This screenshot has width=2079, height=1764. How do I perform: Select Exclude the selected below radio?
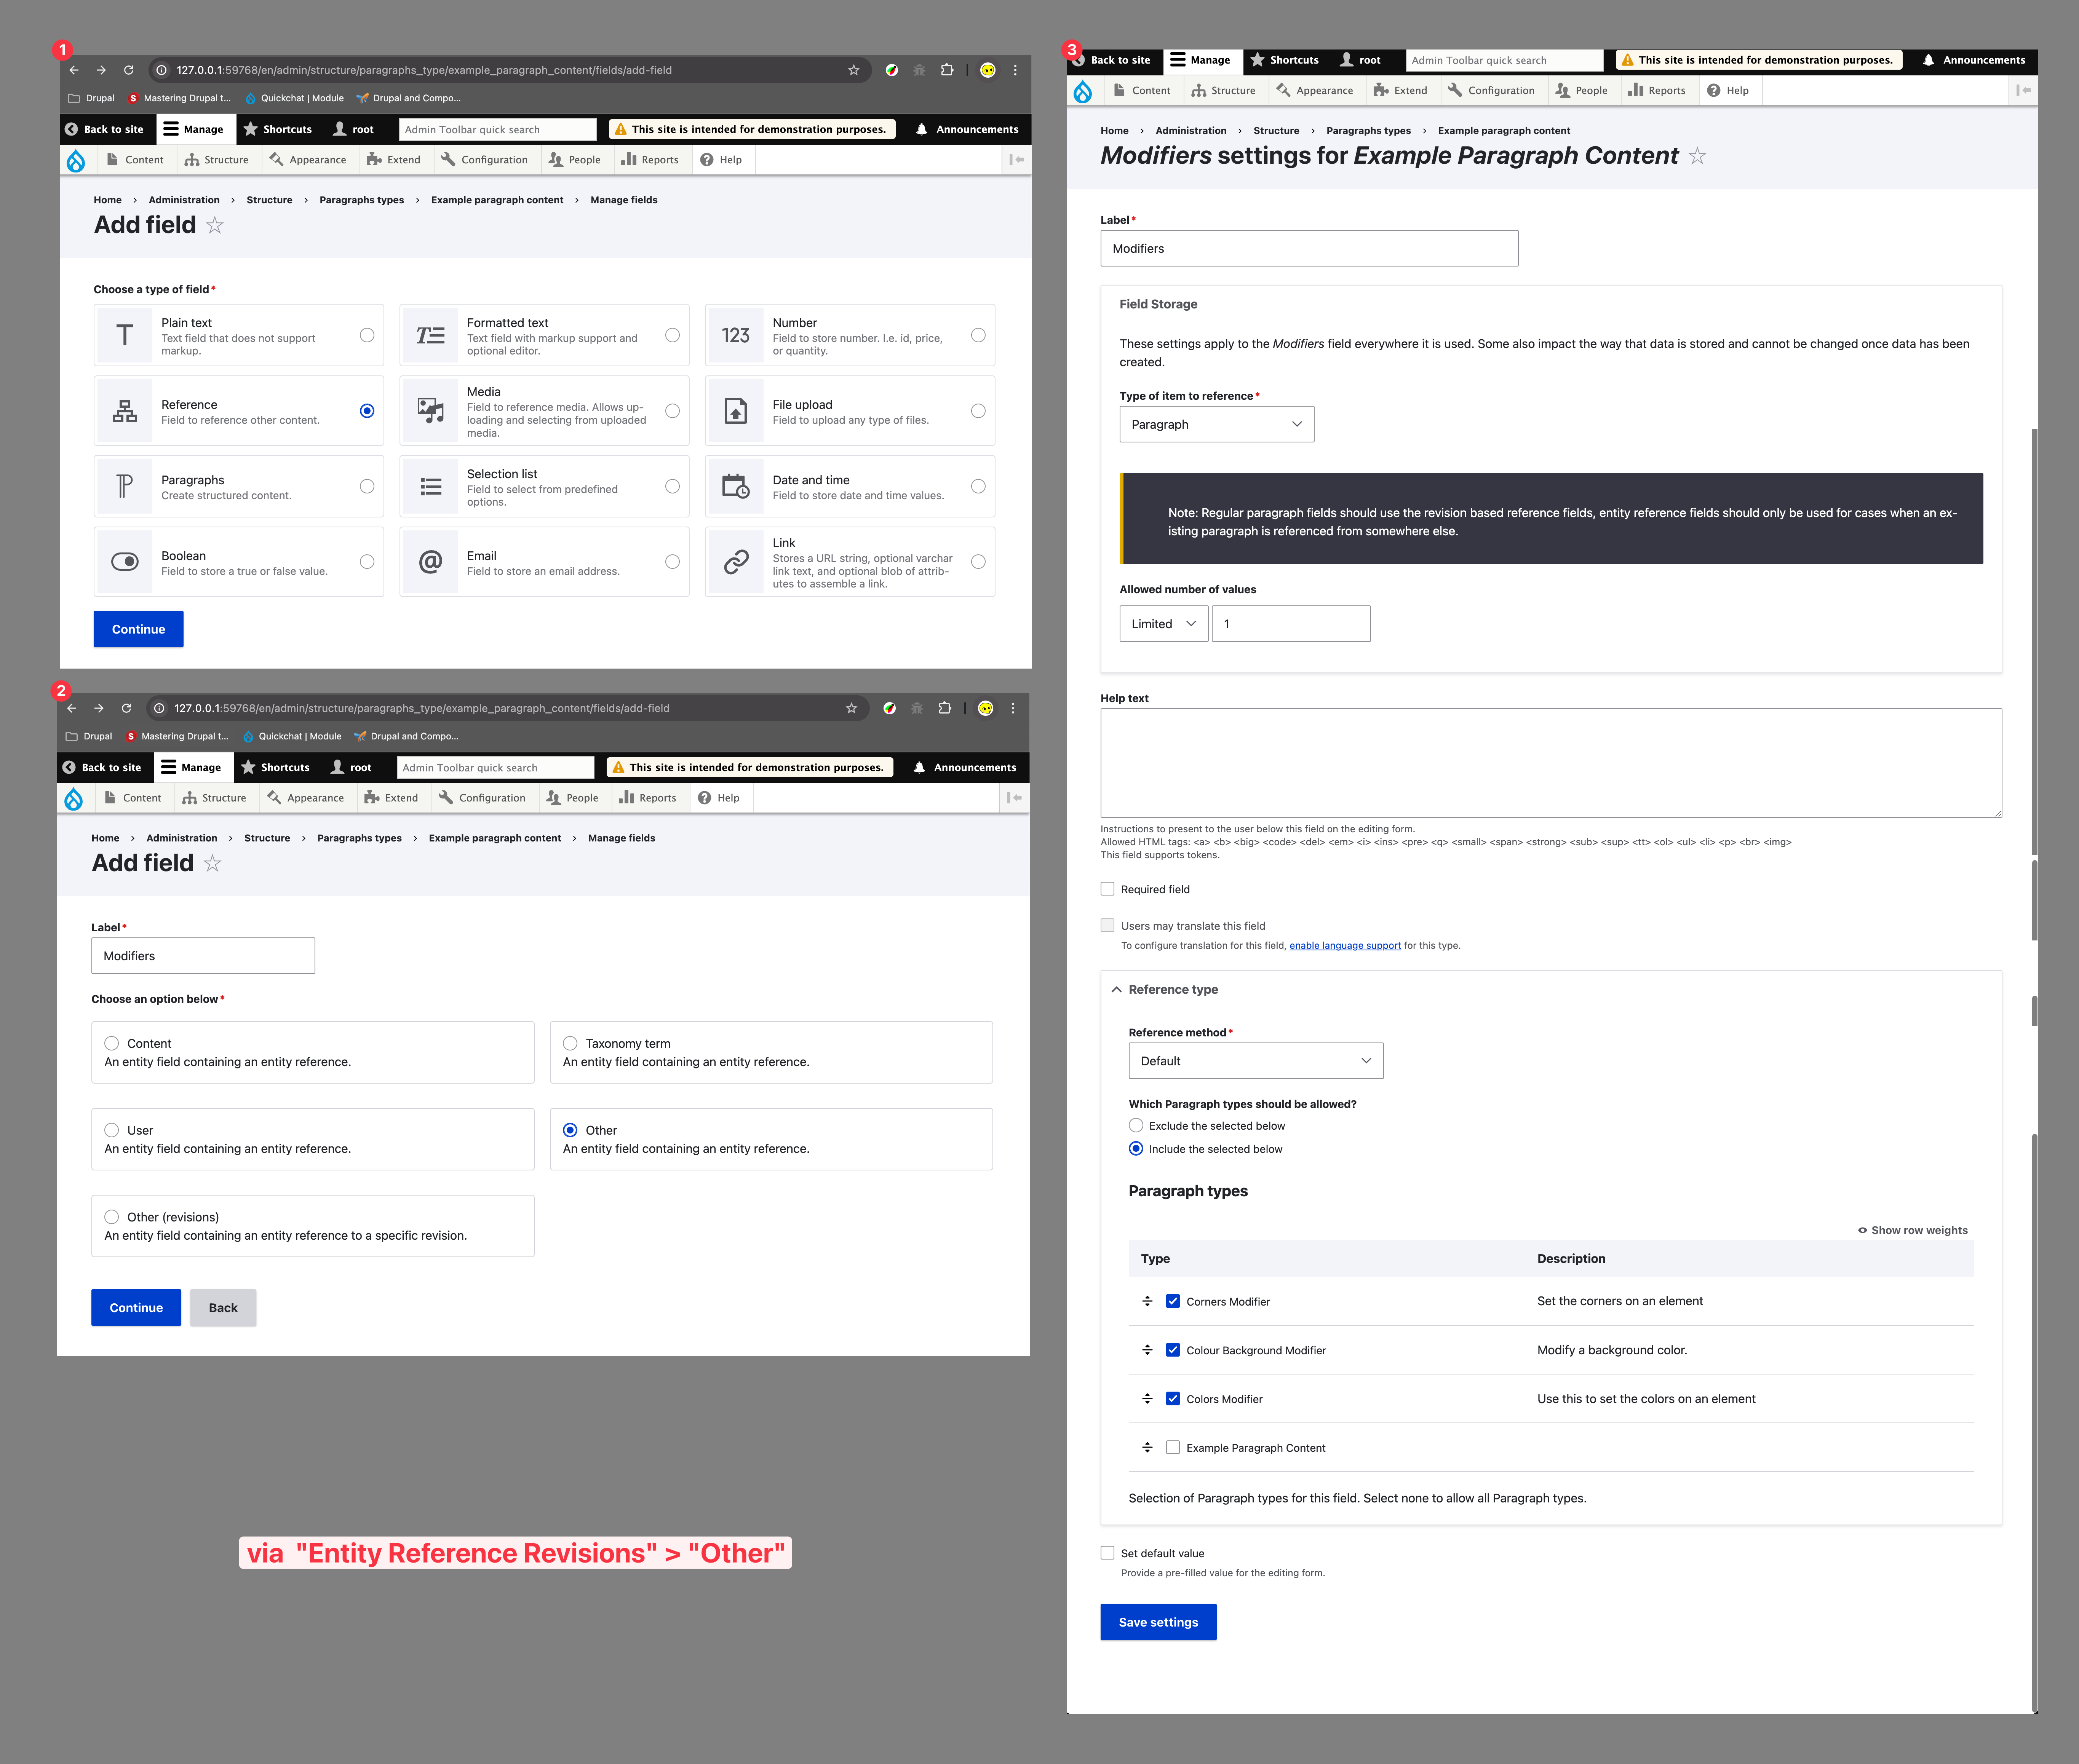click(x=1136, y=1125)
